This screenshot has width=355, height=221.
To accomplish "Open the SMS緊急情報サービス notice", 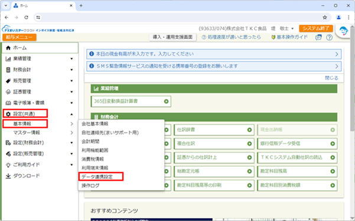I will [214, 66].
